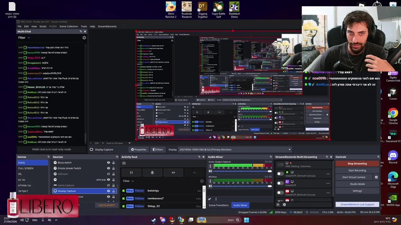Open the Tools menu
The height and width of the screenshot is (225, 401).
tap(84, 26)
